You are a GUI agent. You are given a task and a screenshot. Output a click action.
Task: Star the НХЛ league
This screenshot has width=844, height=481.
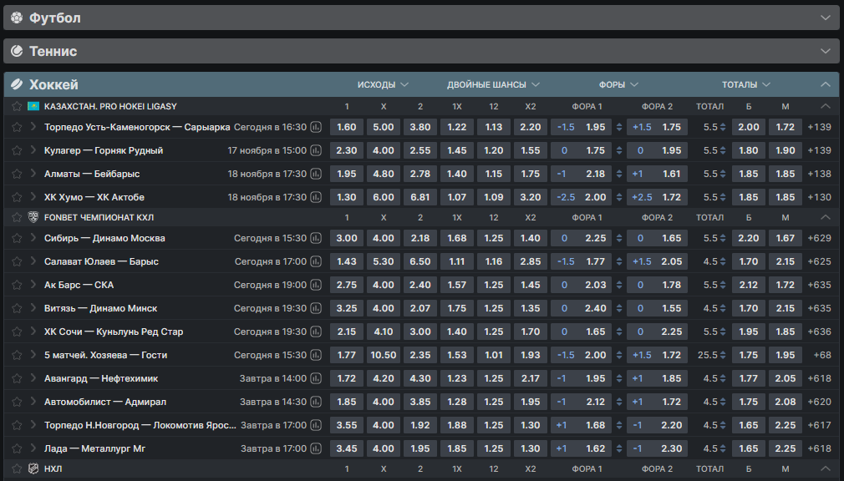(17, 468)
